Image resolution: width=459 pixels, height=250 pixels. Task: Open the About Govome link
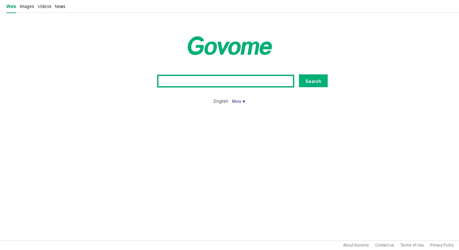click(x=356, y=245)
